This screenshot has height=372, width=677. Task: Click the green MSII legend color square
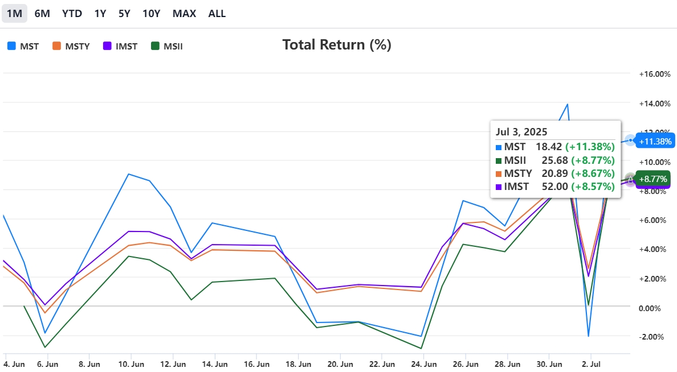click(156, 46)
